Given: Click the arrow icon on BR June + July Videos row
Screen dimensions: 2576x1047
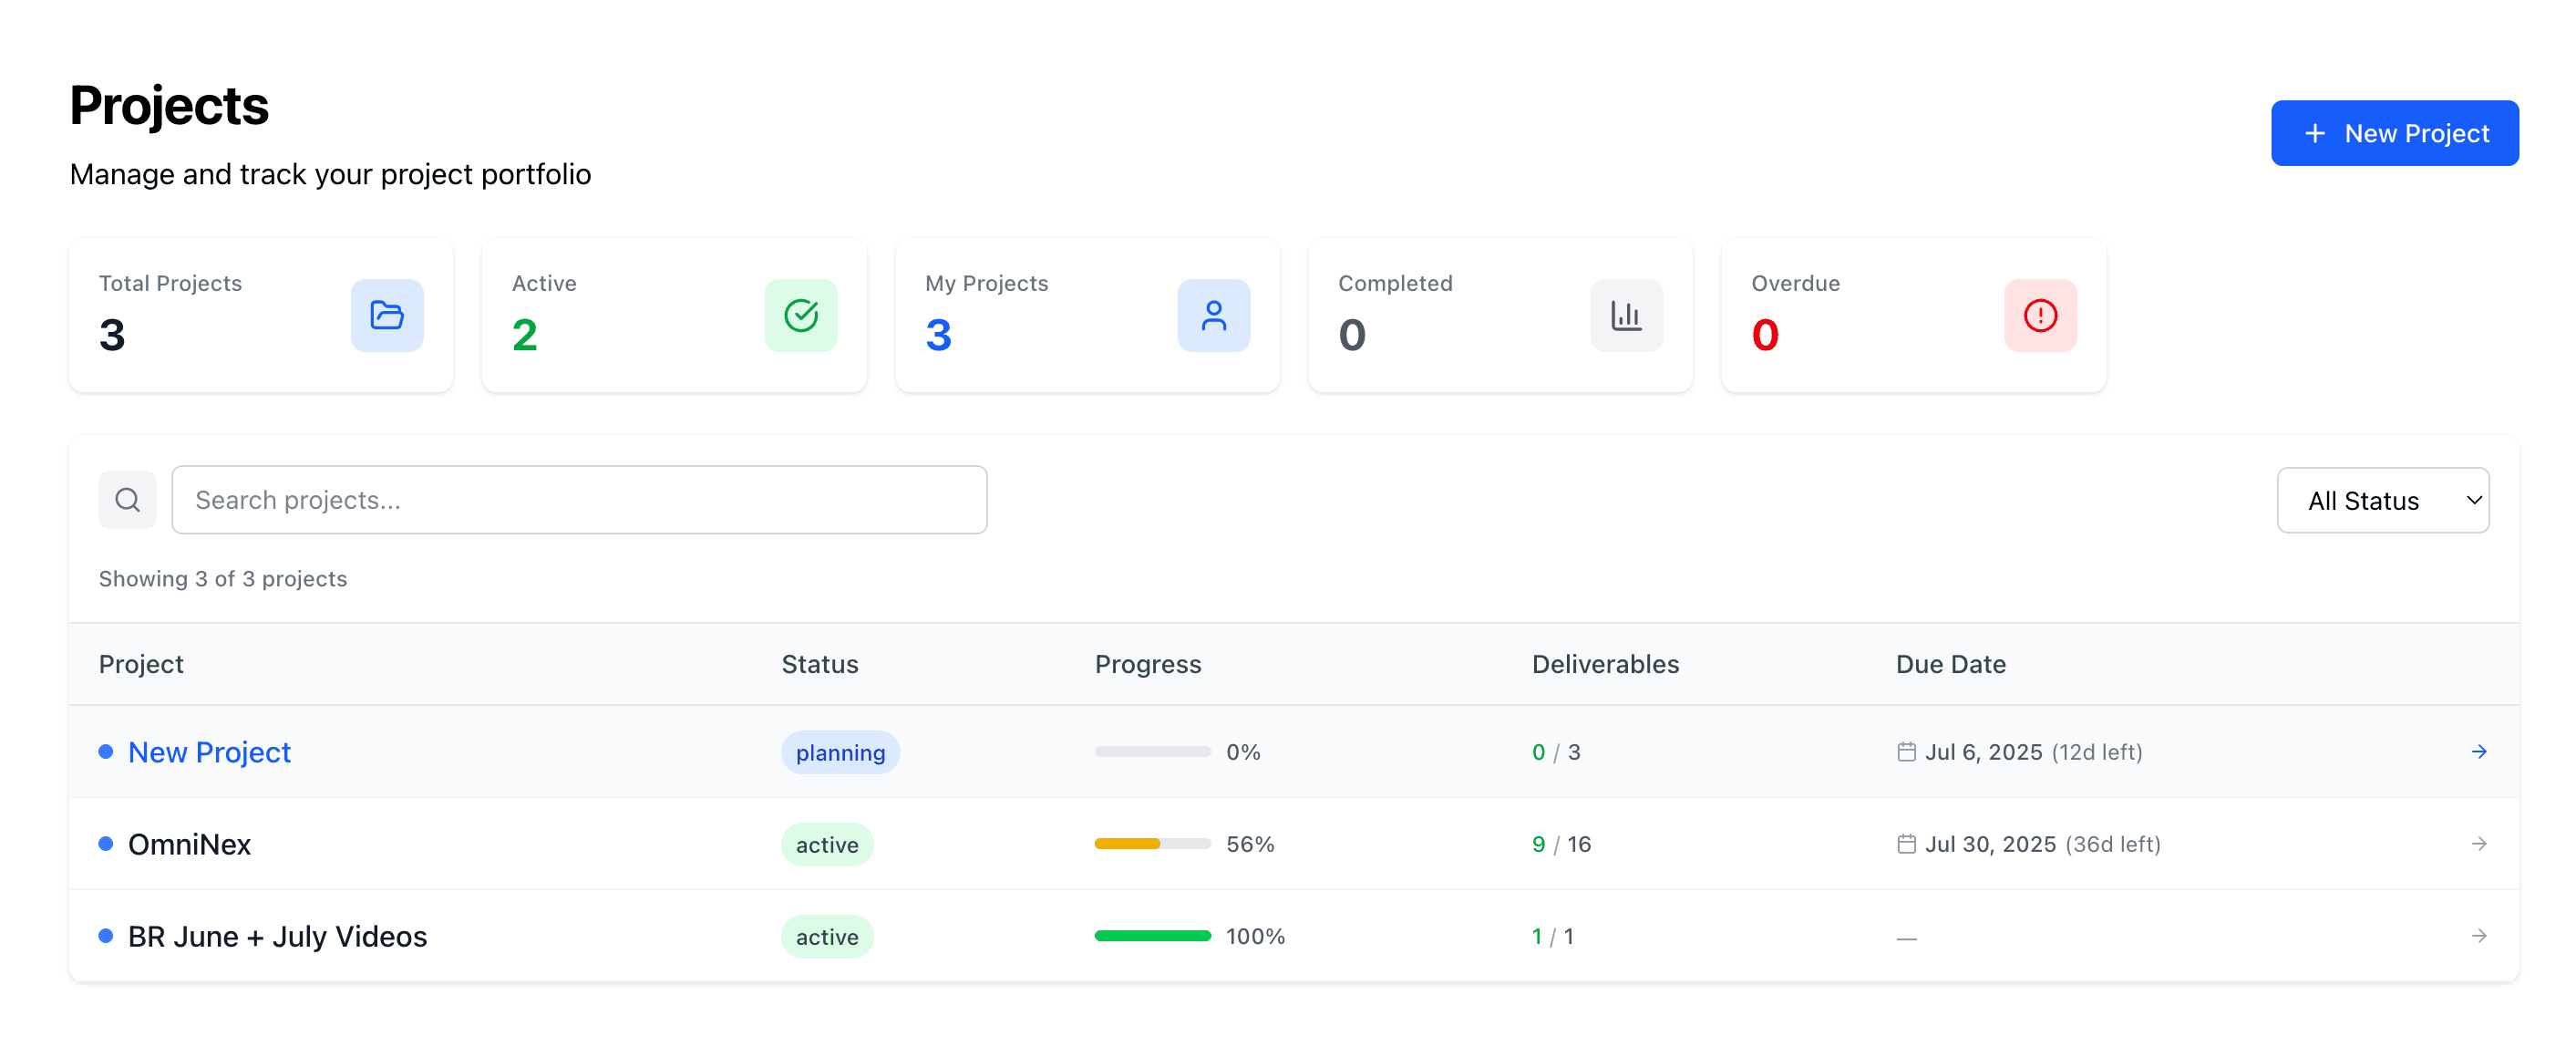Looking at the screenshot, I should [2480, 936].
